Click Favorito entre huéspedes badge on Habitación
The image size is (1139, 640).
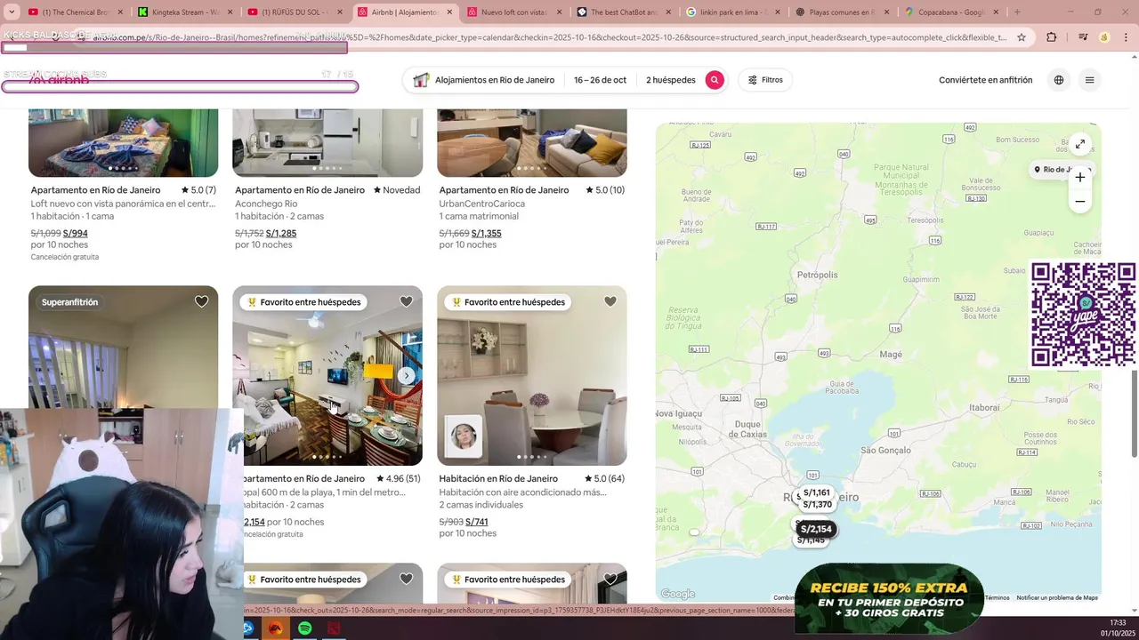click(x=506, y=302)
